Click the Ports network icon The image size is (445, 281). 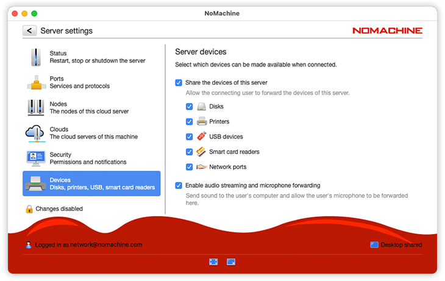pos(36,82)
